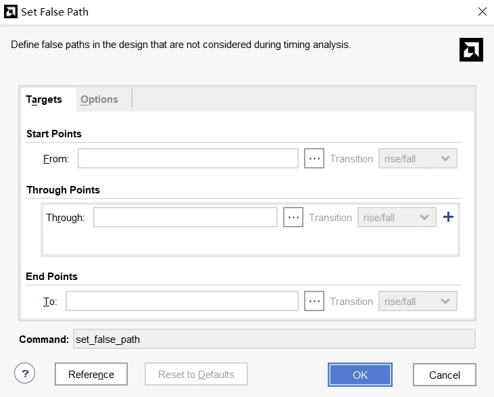The height and width of the screenshot is (397, 494).
Task: Open the To Transition rise/fall dropdown
Action: point(418,302)
